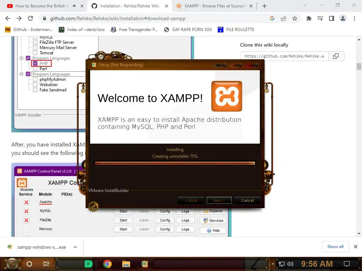The height and width of the screenshot is (271, 362).
Task: Click the browser forward arrow
Action: 19,18
